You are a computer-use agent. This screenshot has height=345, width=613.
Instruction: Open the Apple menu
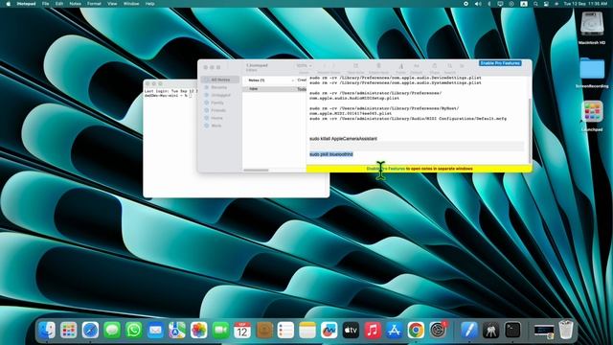click(x=8, y=4)
